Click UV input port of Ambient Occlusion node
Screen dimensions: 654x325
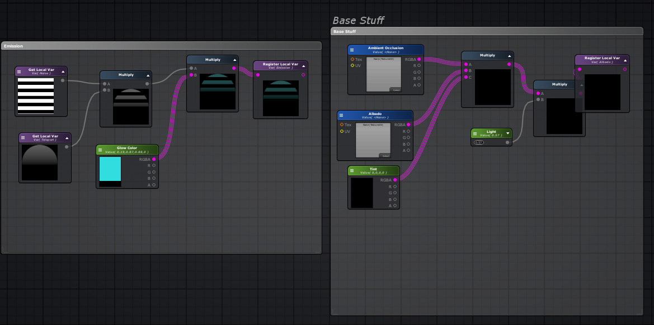pyautogui.click(x=352, y=65)
